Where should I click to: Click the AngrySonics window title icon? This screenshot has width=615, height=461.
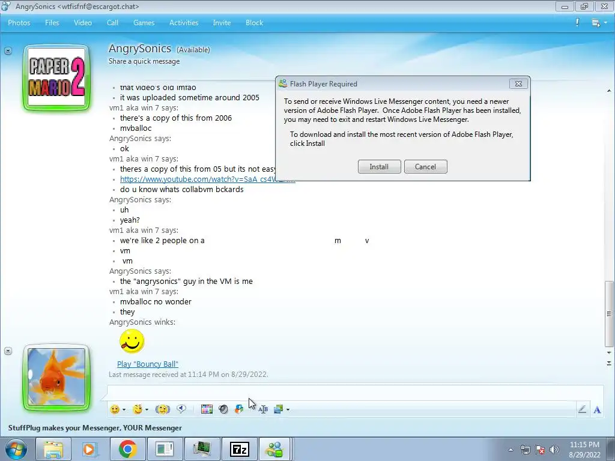[6, 6]
